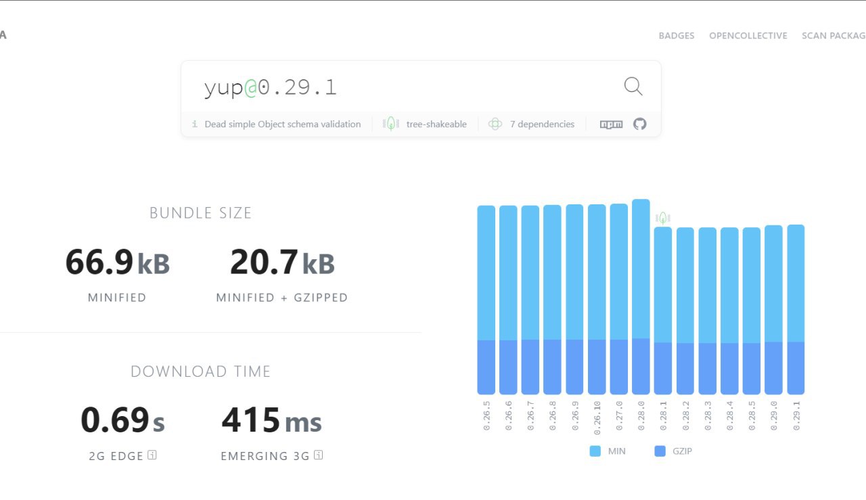This screenshot has height=500, width=866.
Task: Click the dependencies atom icon
Action: click(x=495, y=124)
